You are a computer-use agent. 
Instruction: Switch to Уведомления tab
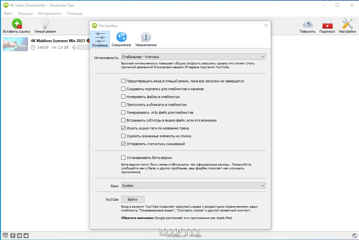point(146,39)
